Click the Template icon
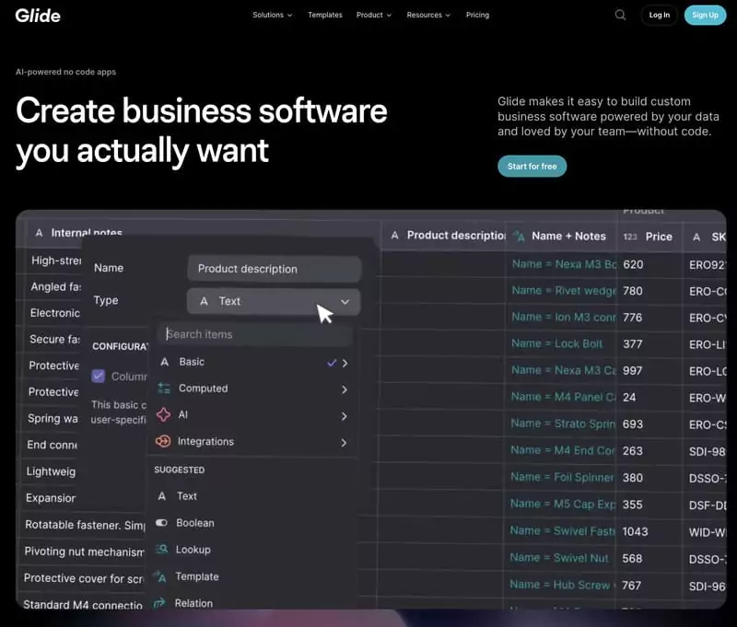The width and height of the screenshot is (737, 627). pos(160,576)
